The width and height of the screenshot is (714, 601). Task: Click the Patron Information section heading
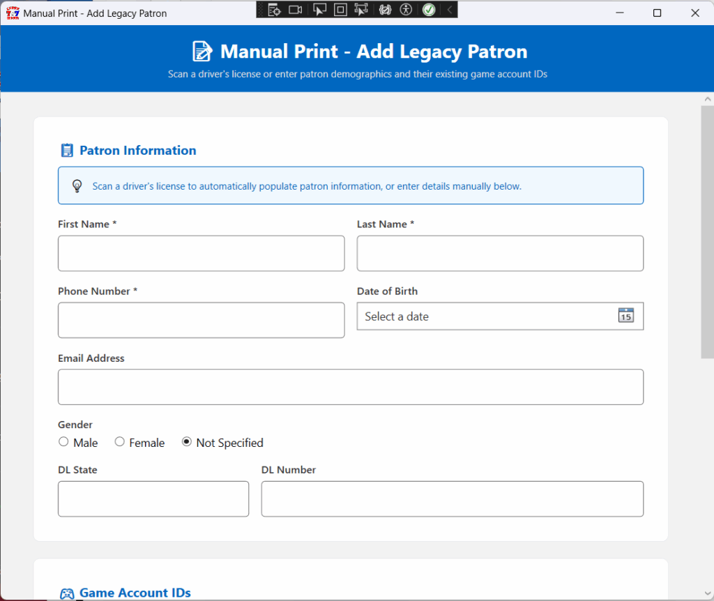pos(138,151)
